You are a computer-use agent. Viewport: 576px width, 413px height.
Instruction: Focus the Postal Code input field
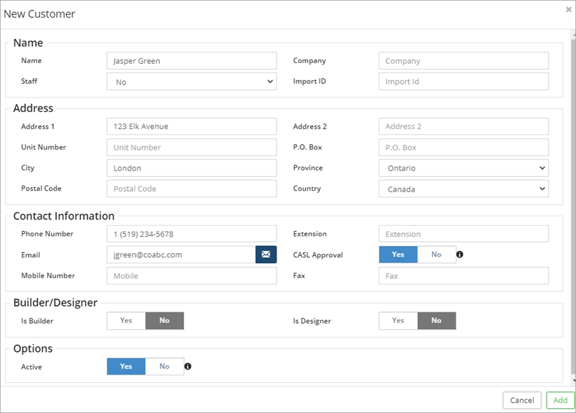click(x=191, y=189)
